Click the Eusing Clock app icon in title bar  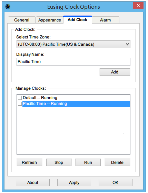pyautogui.click(x=8, y=7)
